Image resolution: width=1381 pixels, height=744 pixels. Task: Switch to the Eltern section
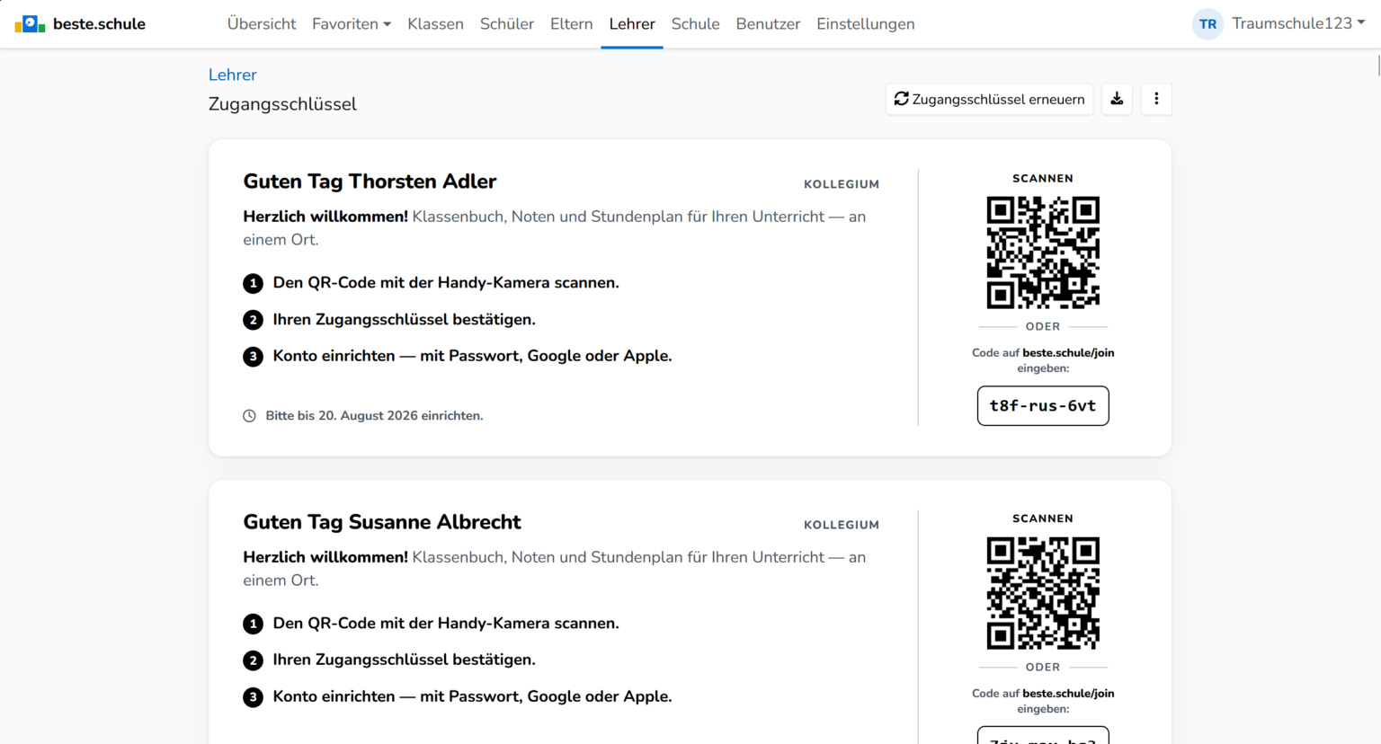(x=572, y=24)
